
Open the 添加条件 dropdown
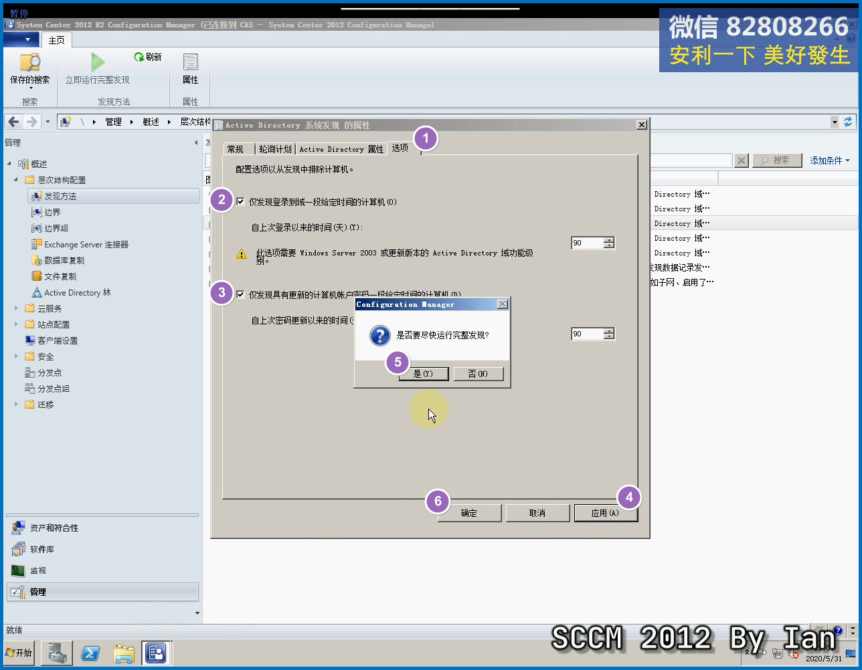[x=830, y=160]
